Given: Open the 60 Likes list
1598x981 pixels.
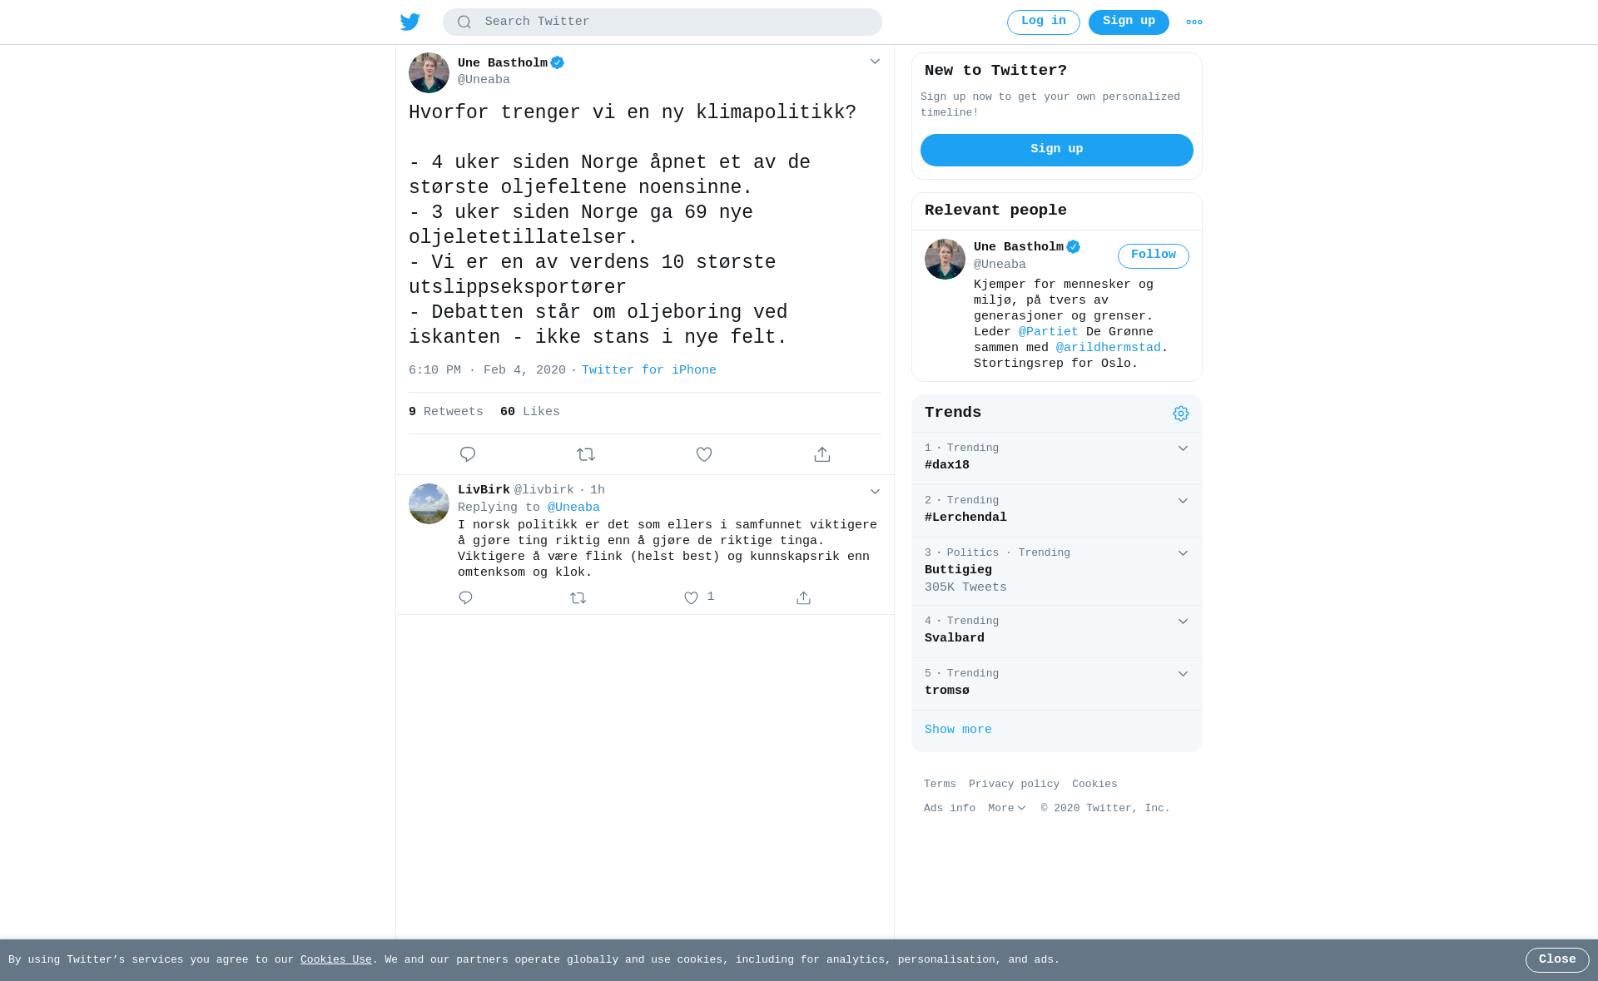Looking at the screenshot, I should tap(530, 412).
